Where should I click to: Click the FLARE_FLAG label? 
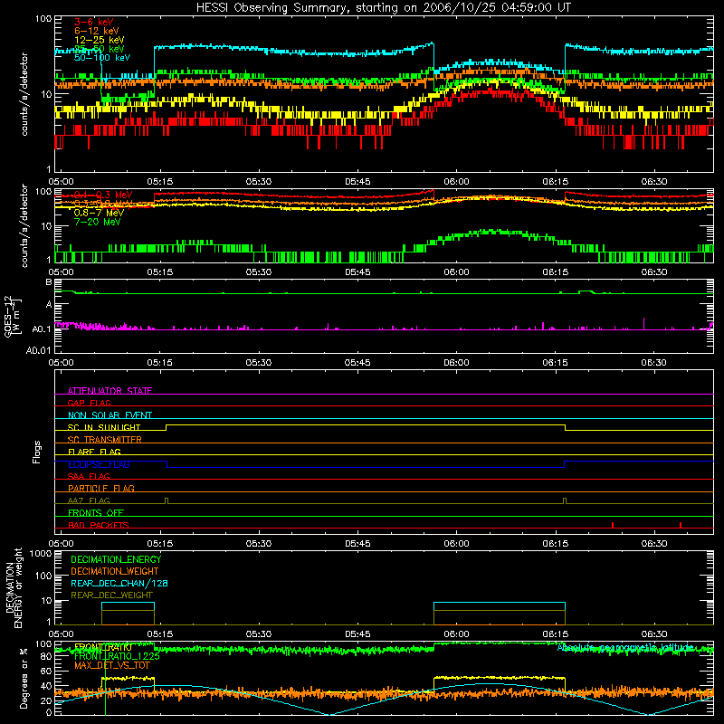point(94,452)
